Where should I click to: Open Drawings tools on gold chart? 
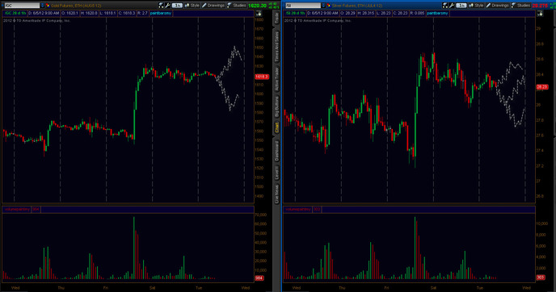coord(213,6)
